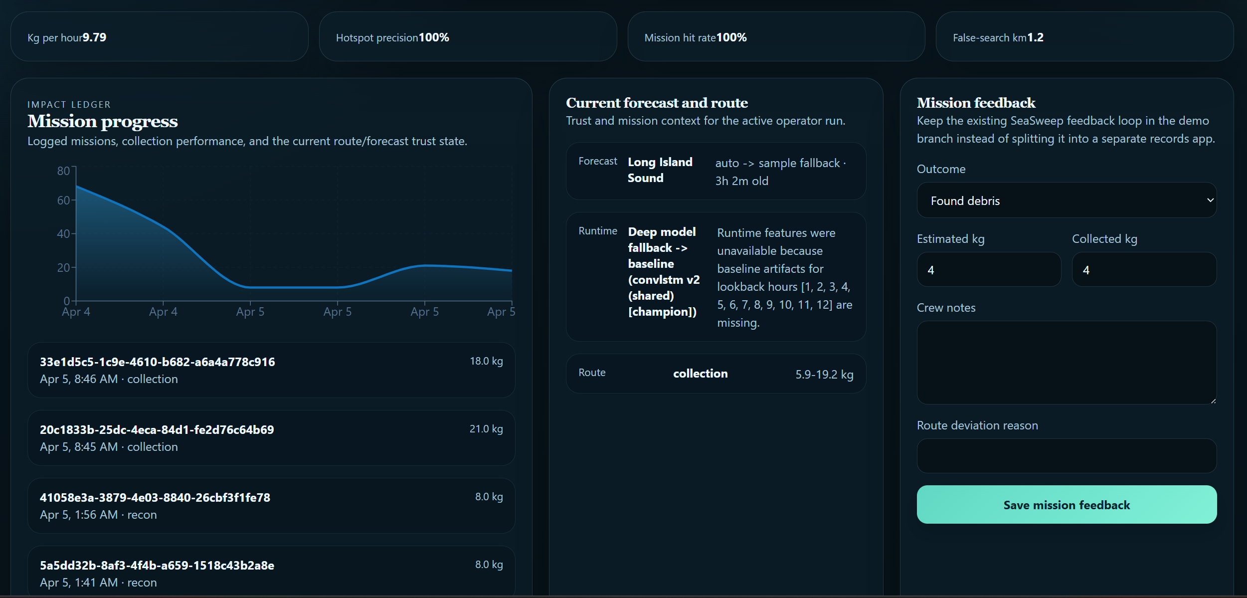Click the Runtime deep model fallback row
Screen dimensions: 1247x598
(x=715, y=277)
